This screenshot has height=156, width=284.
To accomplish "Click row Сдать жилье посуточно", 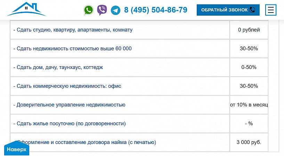I will tap(70, 123).
